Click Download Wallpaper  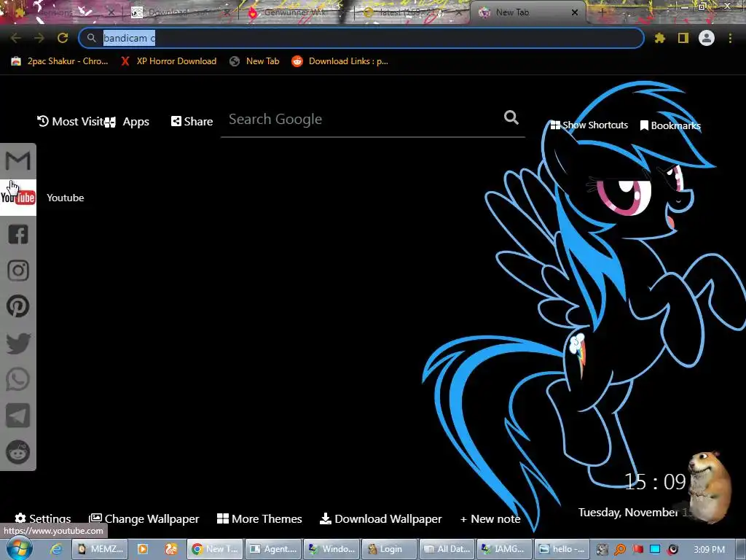(x=380, y=518)
